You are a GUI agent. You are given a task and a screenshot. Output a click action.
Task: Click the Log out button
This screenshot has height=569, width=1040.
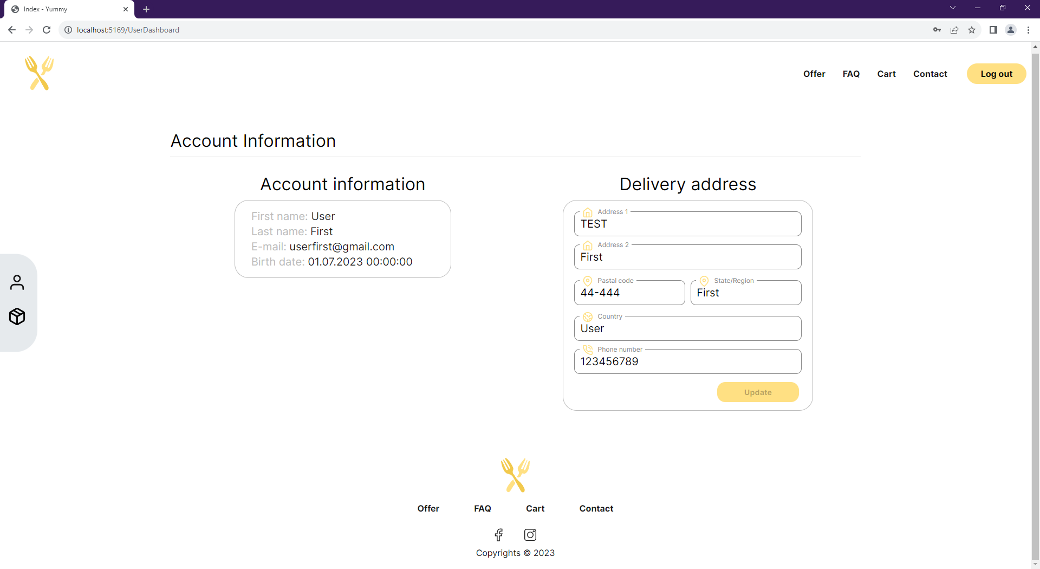pos(996,74)
